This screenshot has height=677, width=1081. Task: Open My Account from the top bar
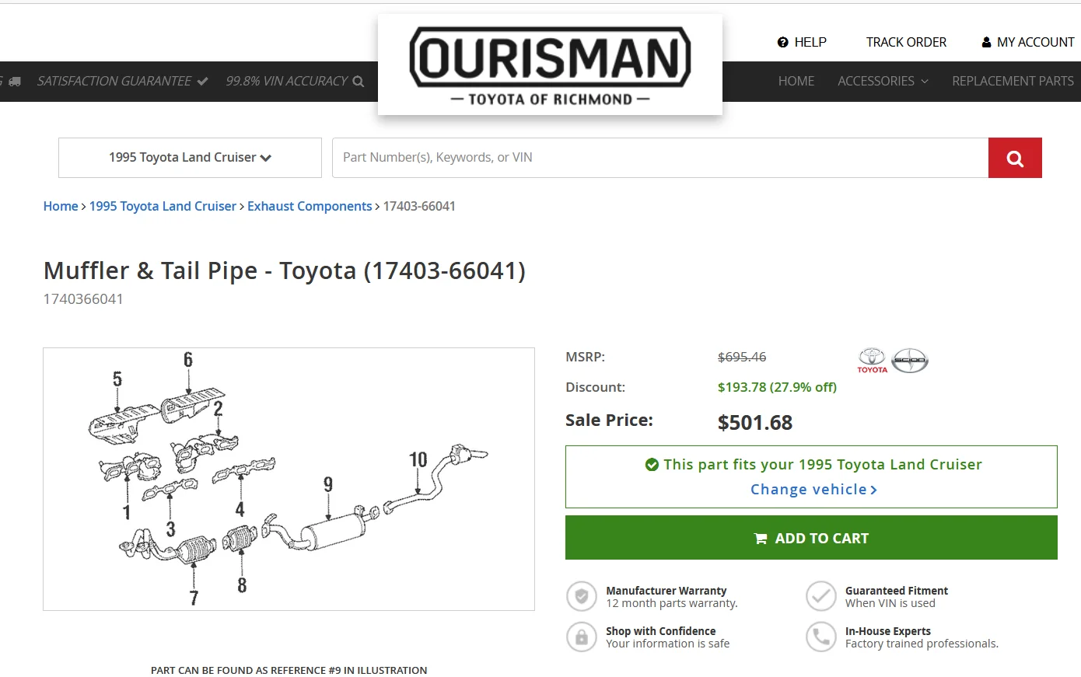[x=1027, y=42]
